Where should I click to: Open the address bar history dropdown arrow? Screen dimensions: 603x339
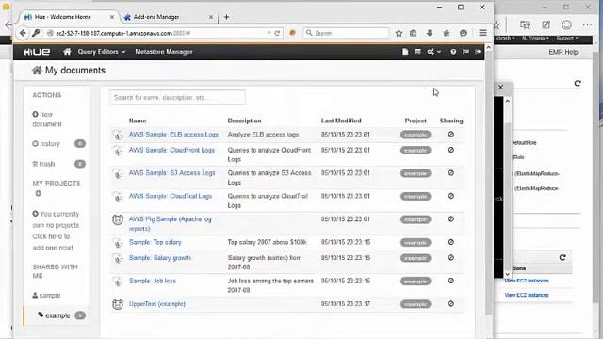269,33
